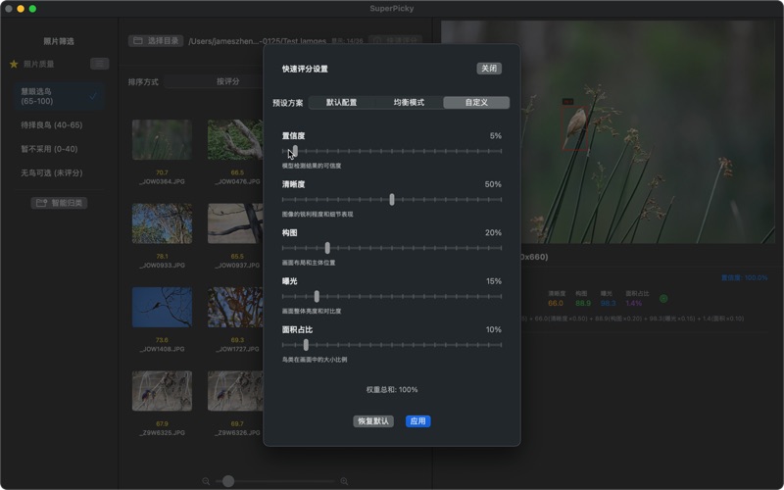This screenshot has width=784, height=490.
Task: Click the green status indicator beside the scores
Action: (x=663, y=298)
